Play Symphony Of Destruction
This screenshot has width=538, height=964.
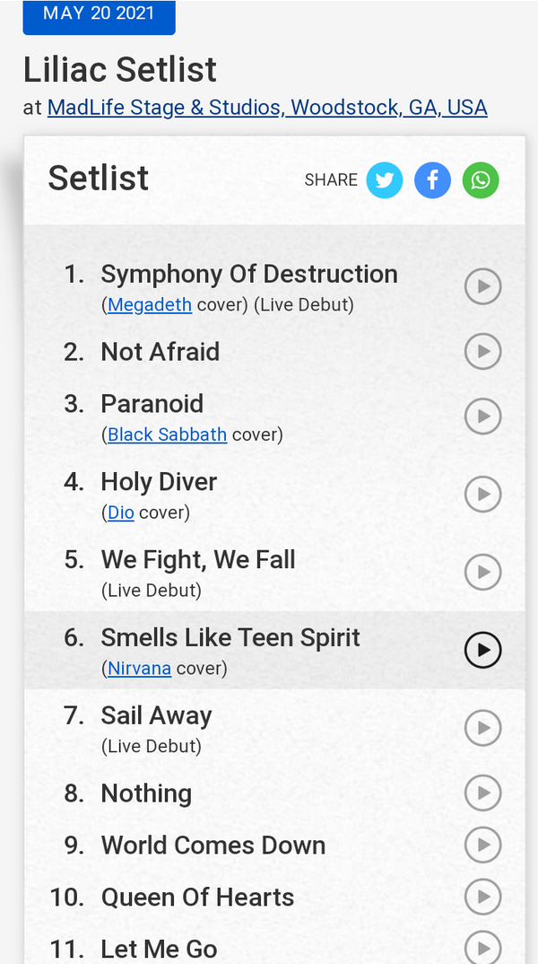point(482,286)
